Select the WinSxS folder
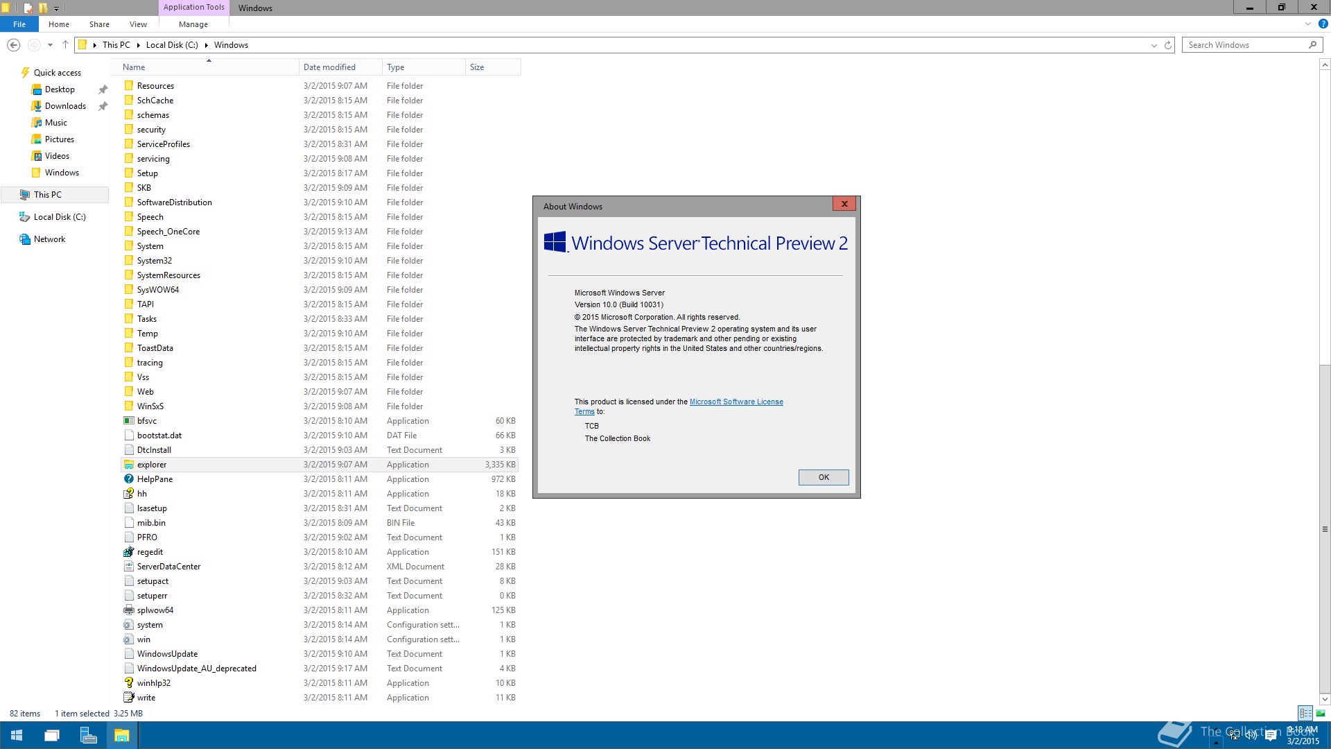This screenshot has width=1331, height=749. point(150,406)
